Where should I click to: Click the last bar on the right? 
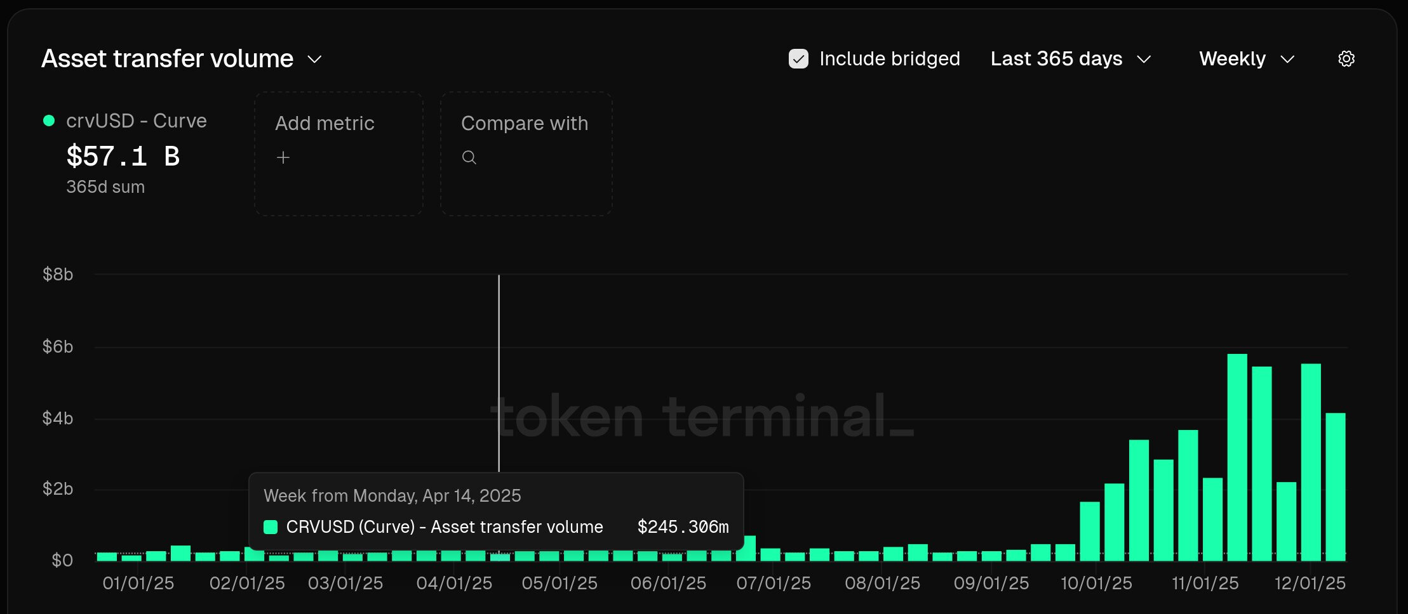pyautogui.click(x=1335, y=487)
